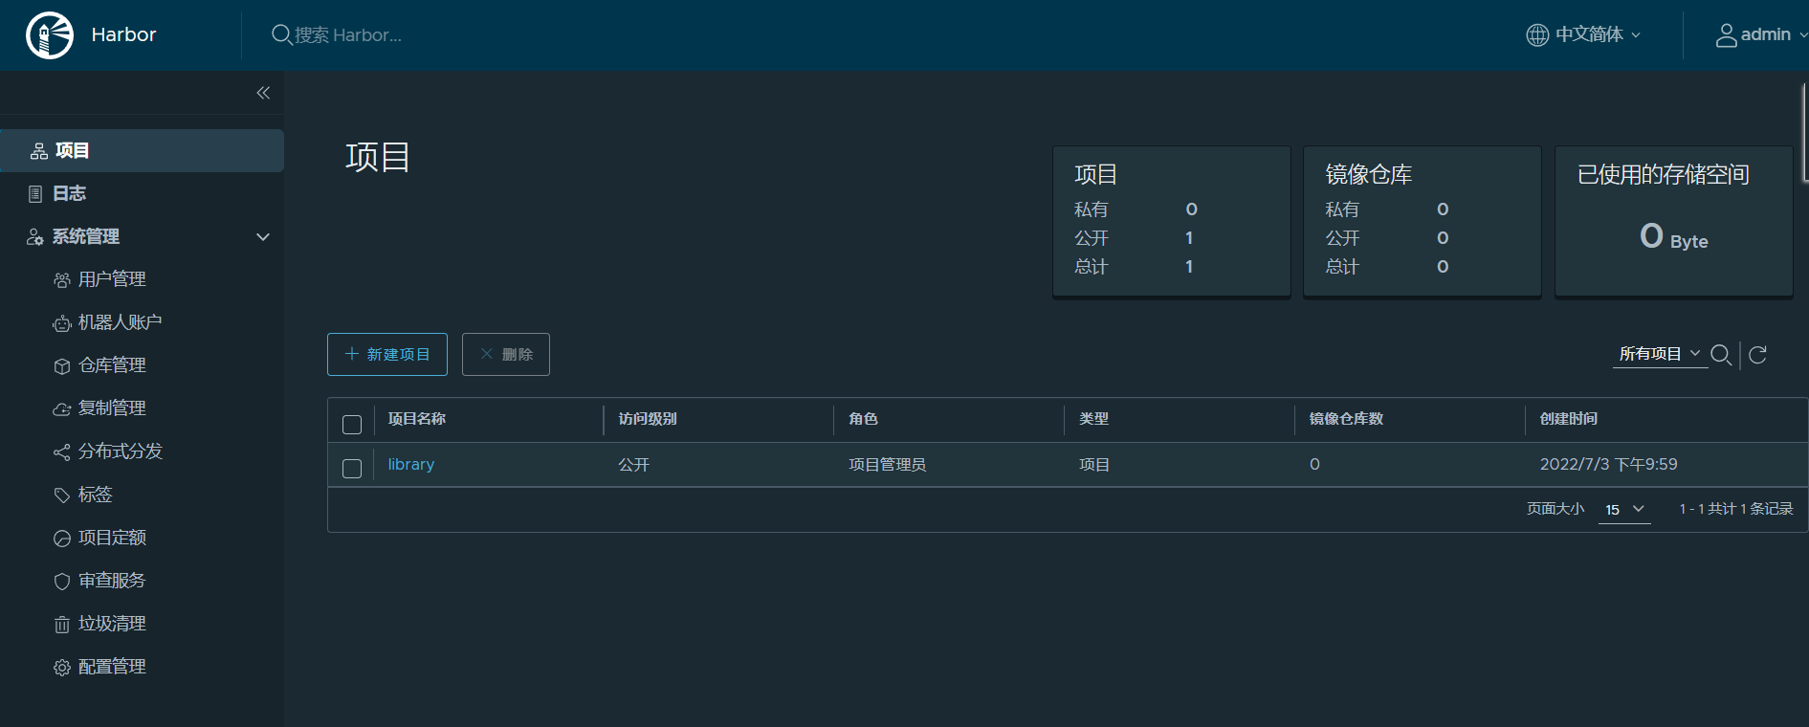Click the 项目 sidebar icon
Screen dimensions: 1809x727
click(39, 151)
